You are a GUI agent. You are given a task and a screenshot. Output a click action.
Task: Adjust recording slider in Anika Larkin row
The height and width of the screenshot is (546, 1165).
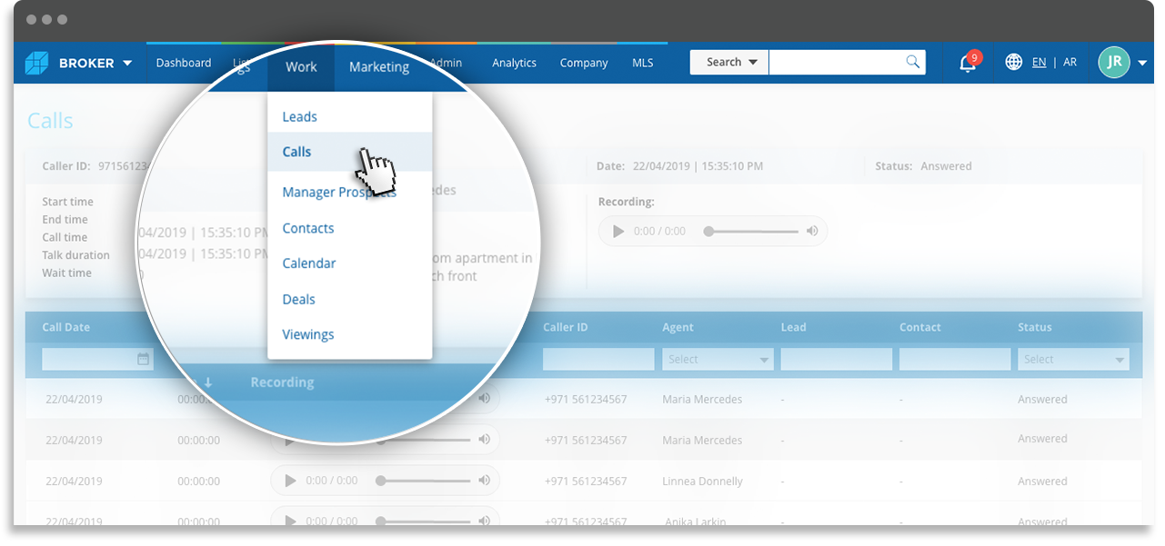pyautogui.click(x=425, y=521)
